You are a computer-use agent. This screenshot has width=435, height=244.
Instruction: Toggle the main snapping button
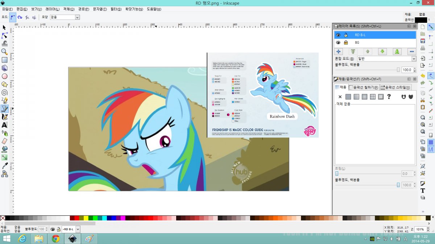click(431, 27)
